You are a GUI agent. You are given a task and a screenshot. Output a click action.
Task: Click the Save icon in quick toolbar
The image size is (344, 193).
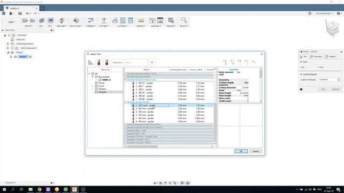point(20,13)
